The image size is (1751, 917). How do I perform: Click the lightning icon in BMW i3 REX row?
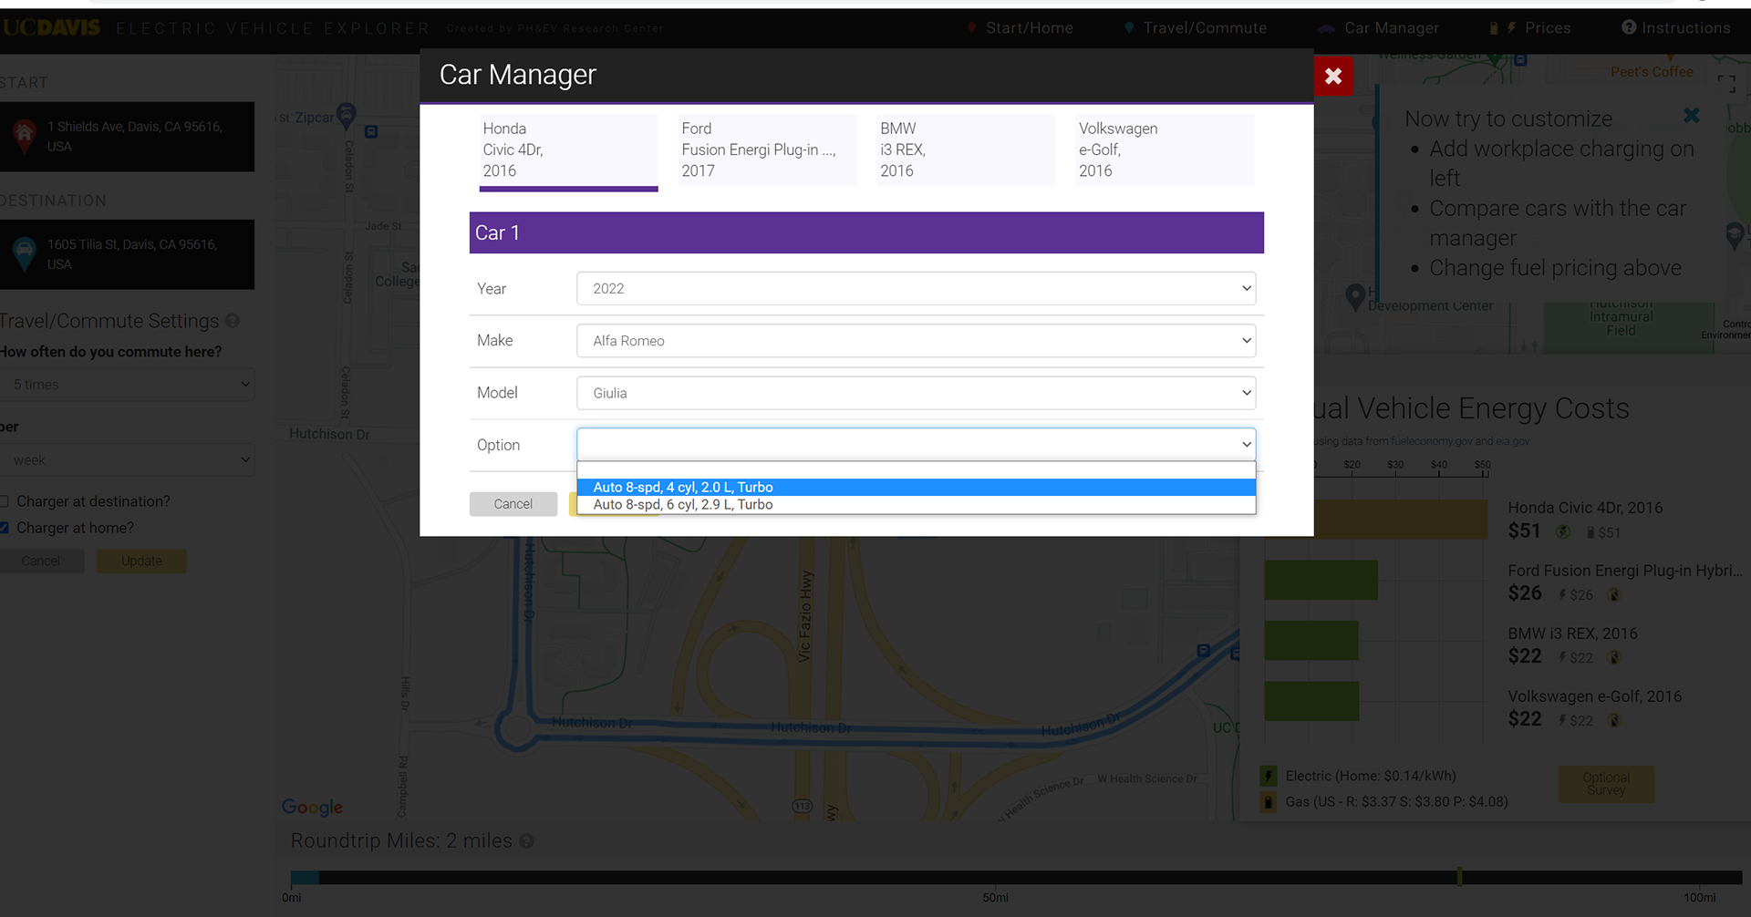pyautogui.click(x=1562, y=658)
